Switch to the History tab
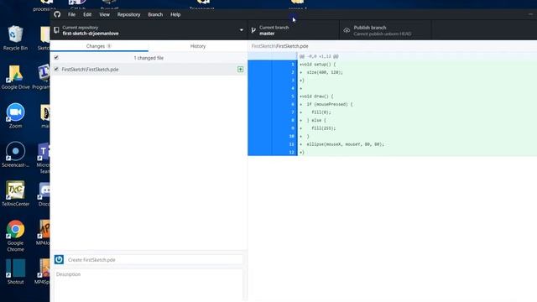Image resolution: width=537 pixels, height=302 pixels. coord(198,46)
